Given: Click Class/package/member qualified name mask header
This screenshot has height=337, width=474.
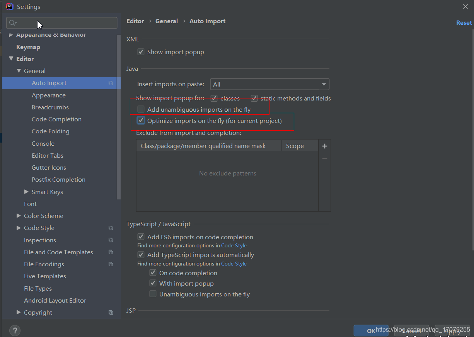Looking at the screenshot, I should 209,146.
